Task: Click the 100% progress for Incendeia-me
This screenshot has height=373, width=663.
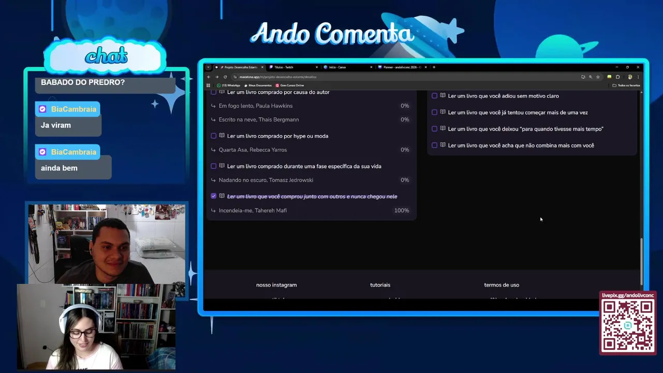Action: (401, 210)
